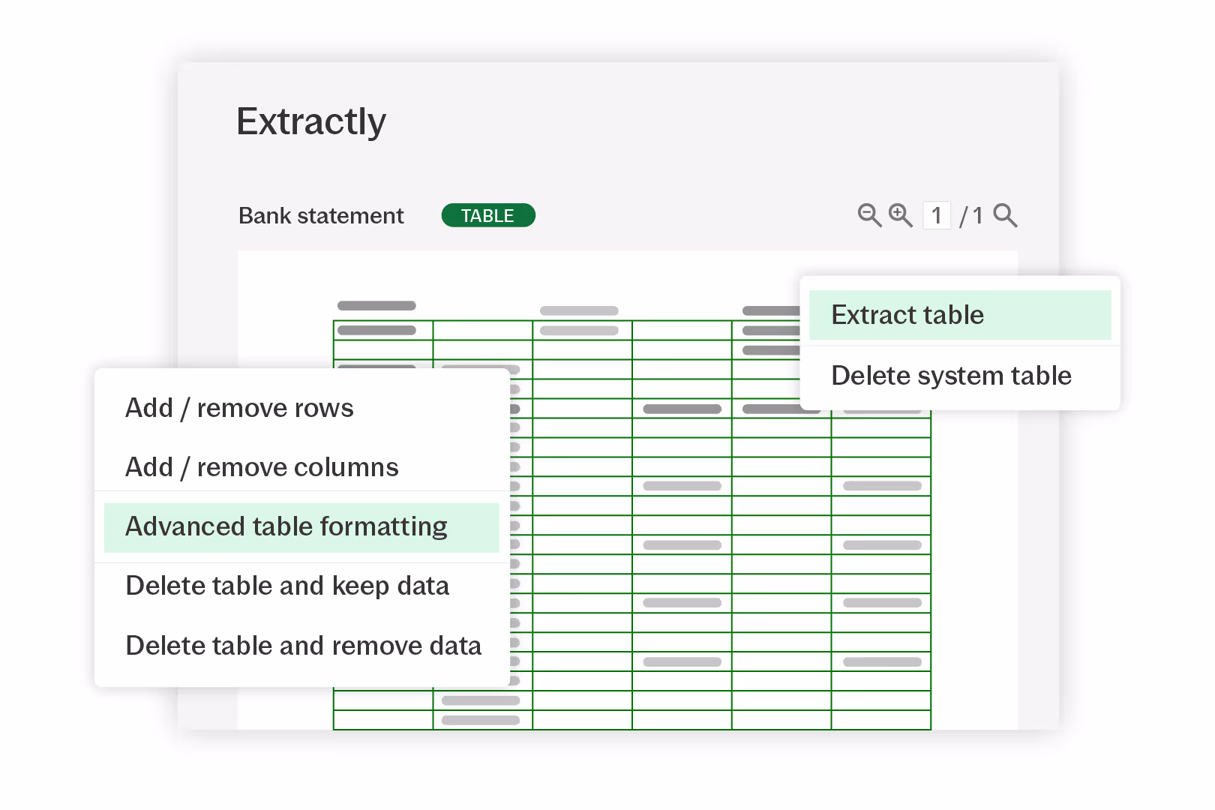1215x810 pixels.
Task: Click the Extractly heading
Action: [x=311, y=122]
